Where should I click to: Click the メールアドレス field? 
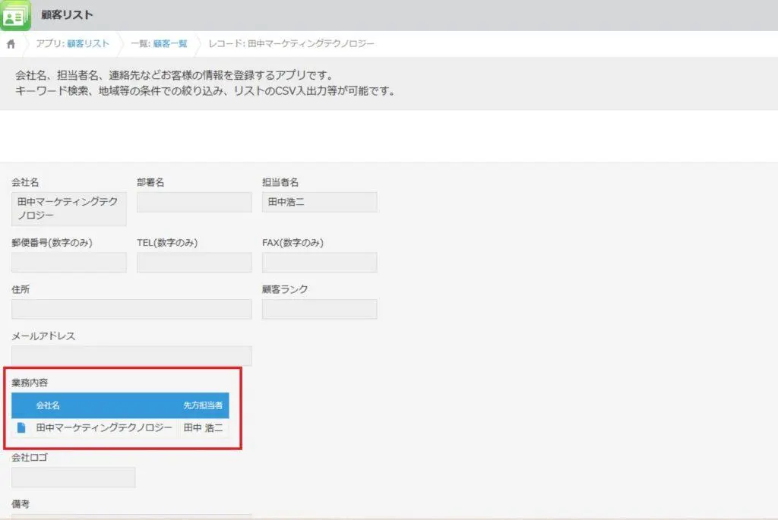pos(131,356)
